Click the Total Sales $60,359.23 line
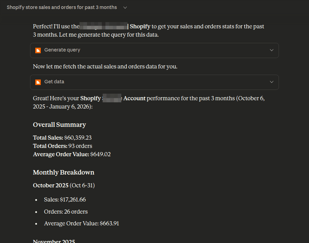This screenshot has width=309, height=243. tap(62, 138)
